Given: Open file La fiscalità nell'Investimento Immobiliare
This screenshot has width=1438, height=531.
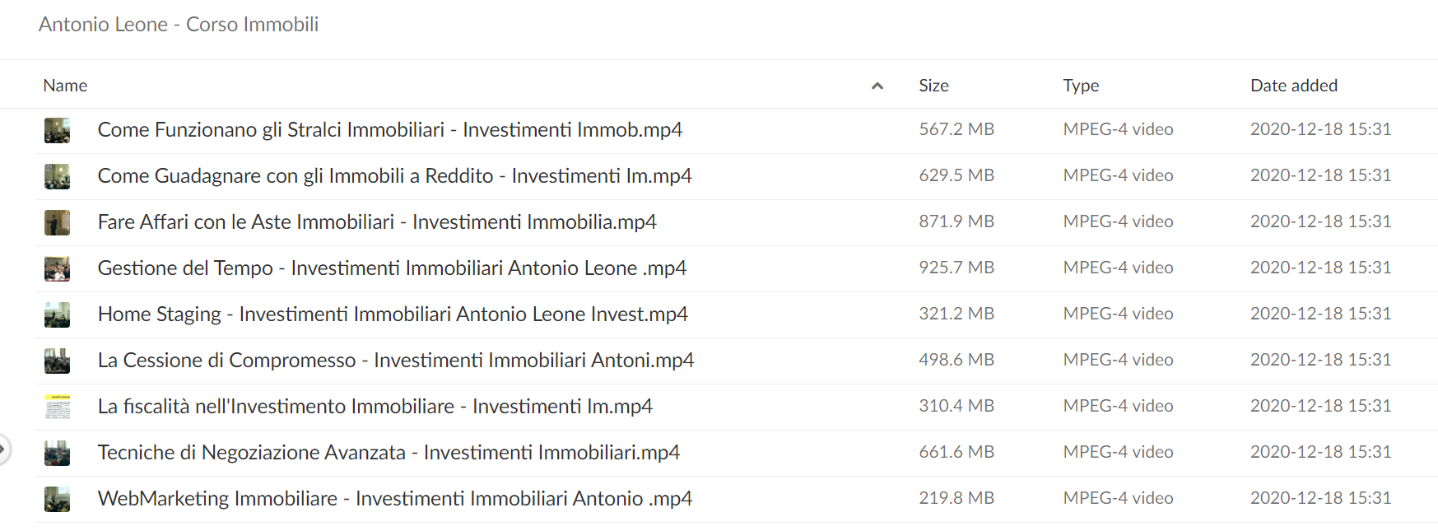Looking at the screenshot, I should point(375,407).
